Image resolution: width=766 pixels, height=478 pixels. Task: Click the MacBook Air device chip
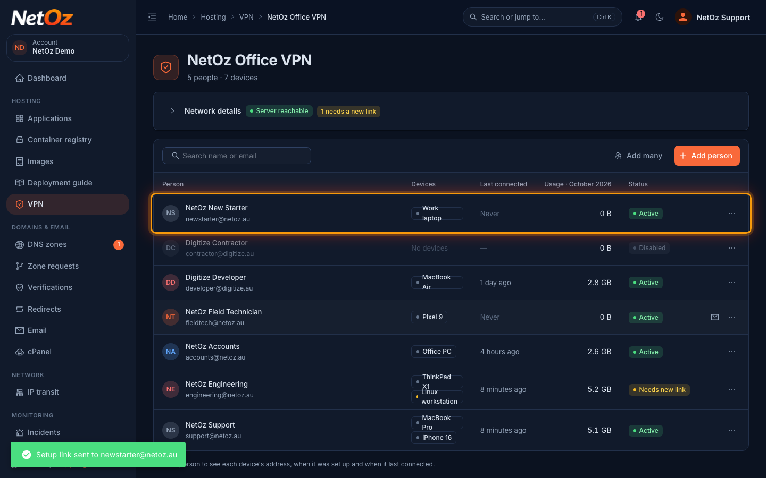pyautogui.click(x=437, y=283)
